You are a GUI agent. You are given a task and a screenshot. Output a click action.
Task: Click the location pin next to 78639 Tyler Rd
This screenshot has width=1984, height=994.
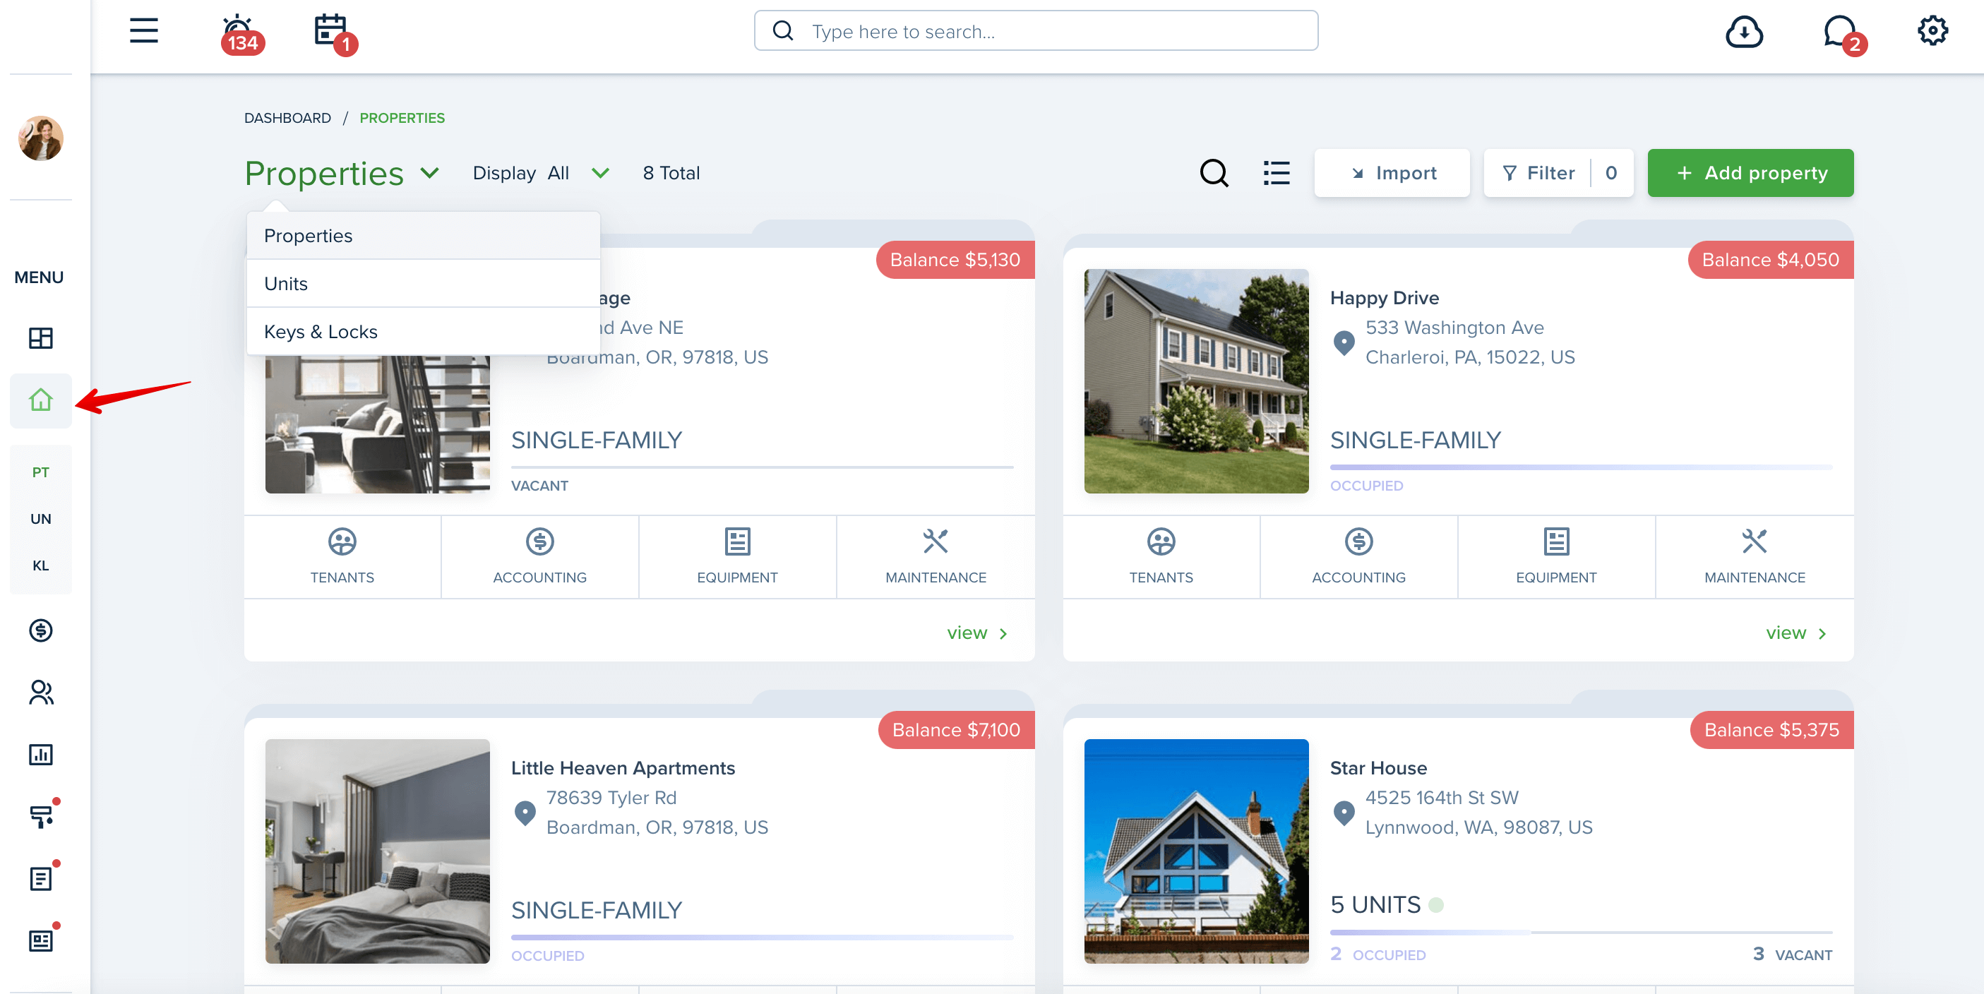[x=525, y=813]
